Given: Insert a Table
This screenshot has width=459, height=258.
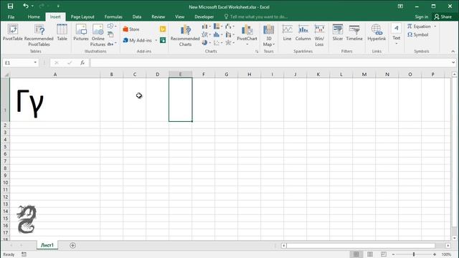Looking at the screenshot, I should click(x=62, y=33).
